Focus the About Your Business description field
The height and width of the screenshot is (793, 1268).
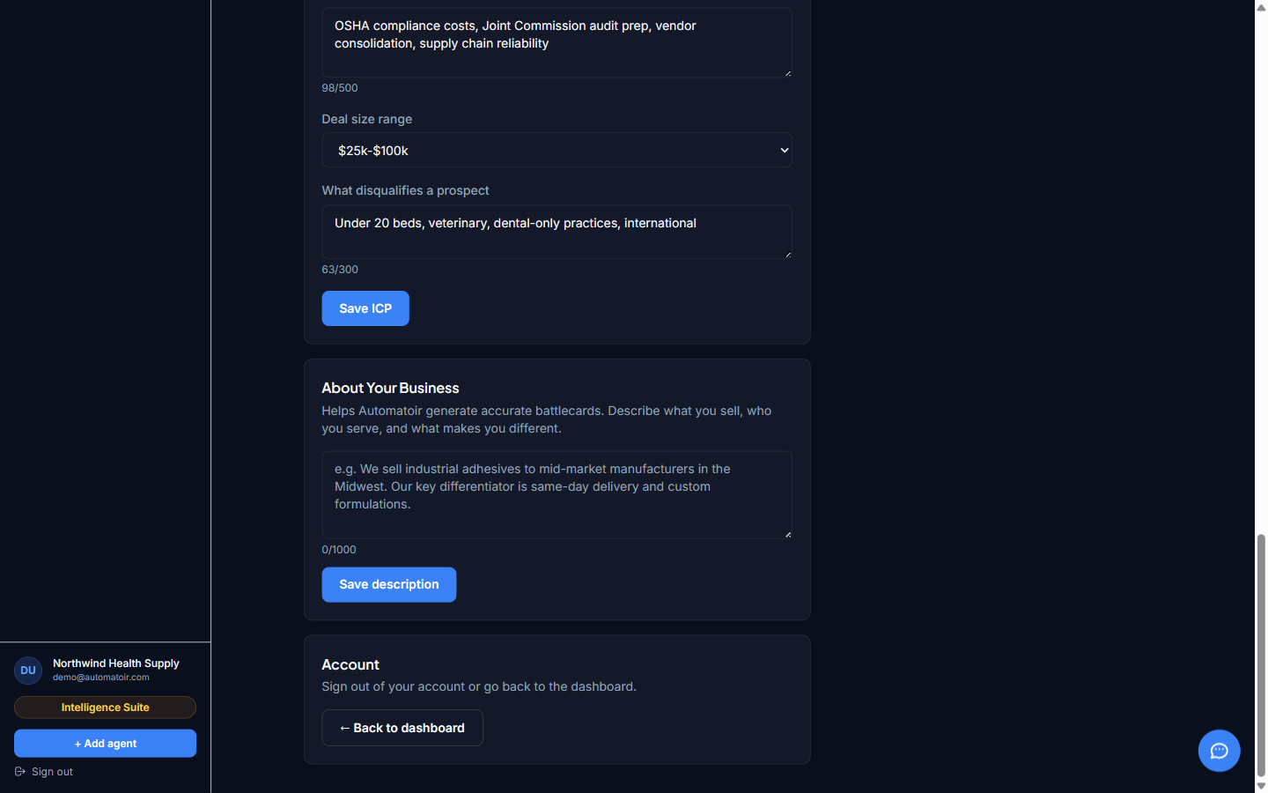[557, 495]
